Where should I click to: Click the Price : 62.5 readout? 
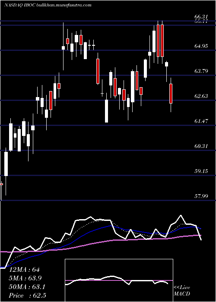pos(28,296)
